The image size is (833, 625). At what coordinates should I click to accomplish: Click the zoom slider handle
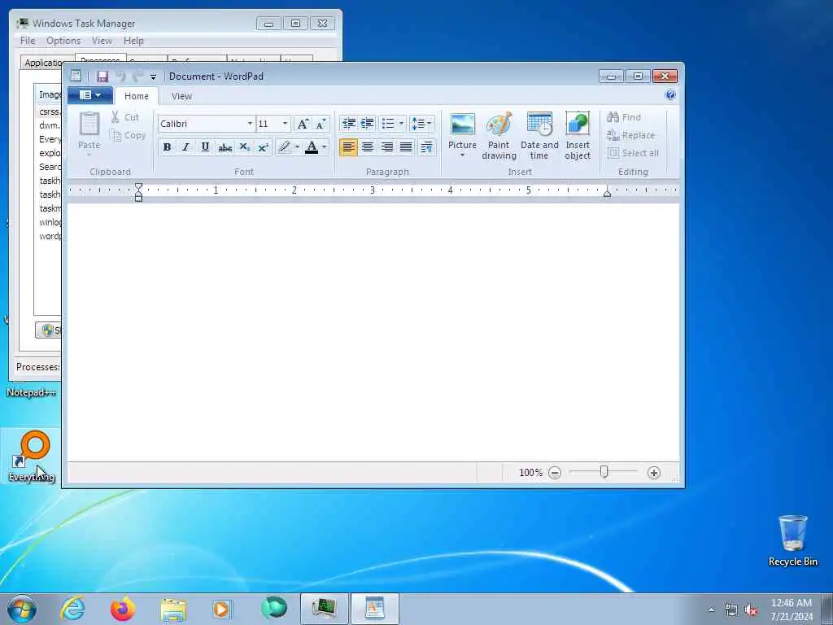point(604,471)
